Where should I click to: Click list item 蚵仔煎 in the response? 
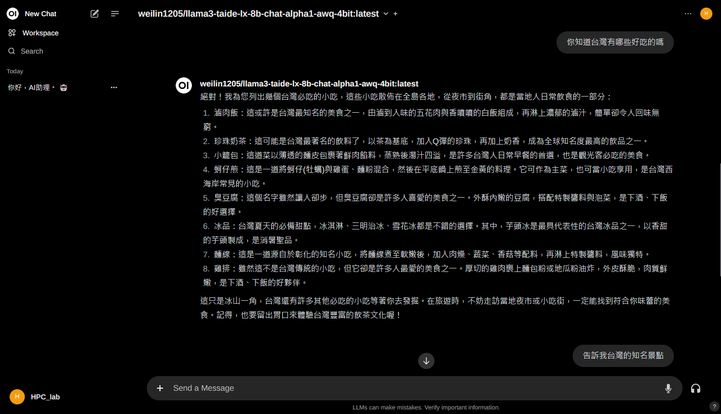click(438, 176)
